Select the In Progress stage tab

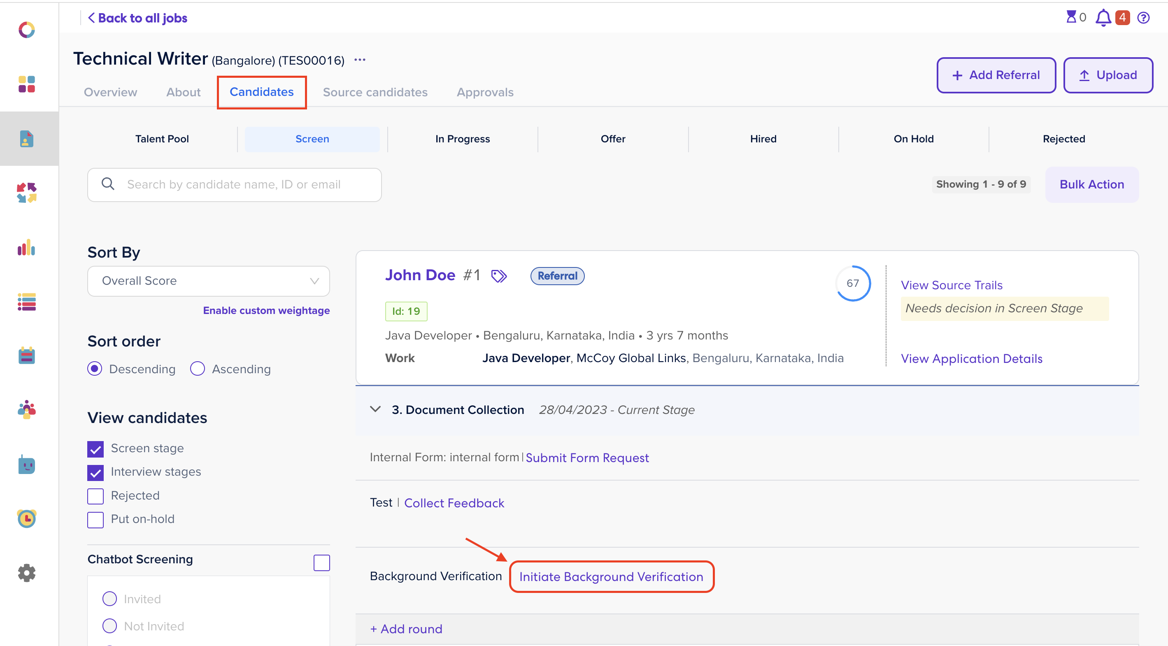(x=463, y=139)
